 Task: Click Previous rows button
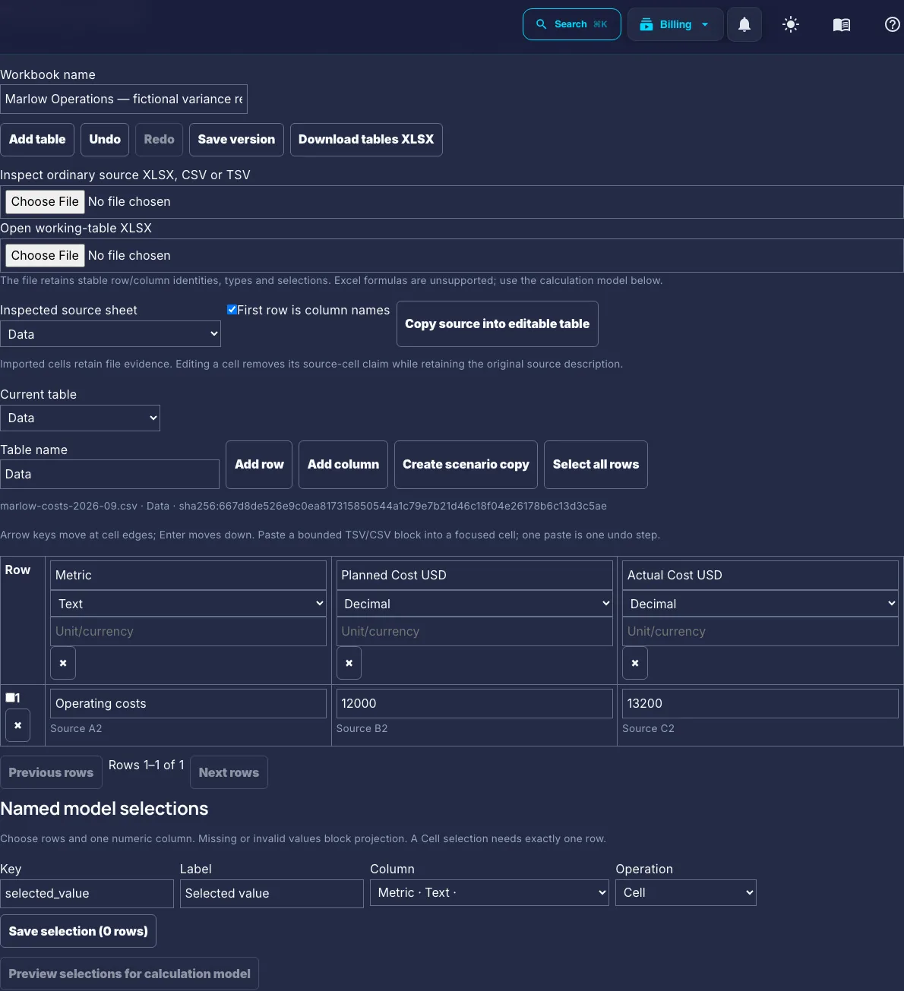pyautogui.click(x=51, y=772)
